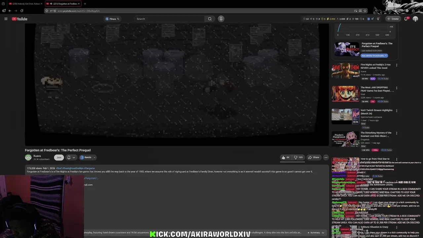Open options for Most JAW DROPPING FNAF video
423x238 pixels.
coord(397,88)
